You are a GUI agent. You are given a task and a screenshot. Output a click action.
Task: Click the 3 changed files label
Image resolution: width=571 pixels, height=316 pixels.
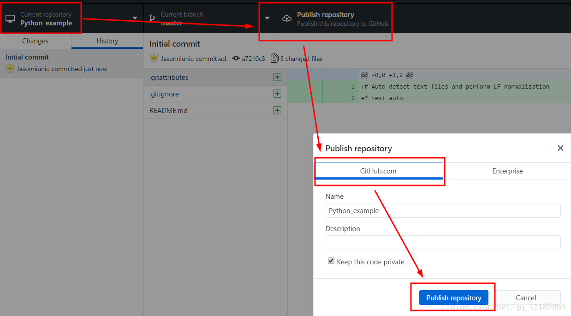[301, 59]
